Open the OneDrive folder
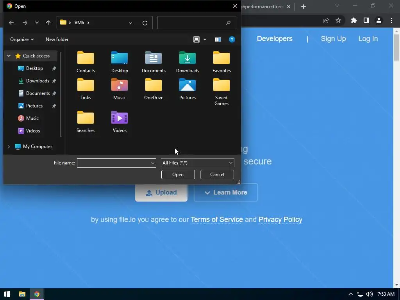400x300 pixels. coord(154,89)
